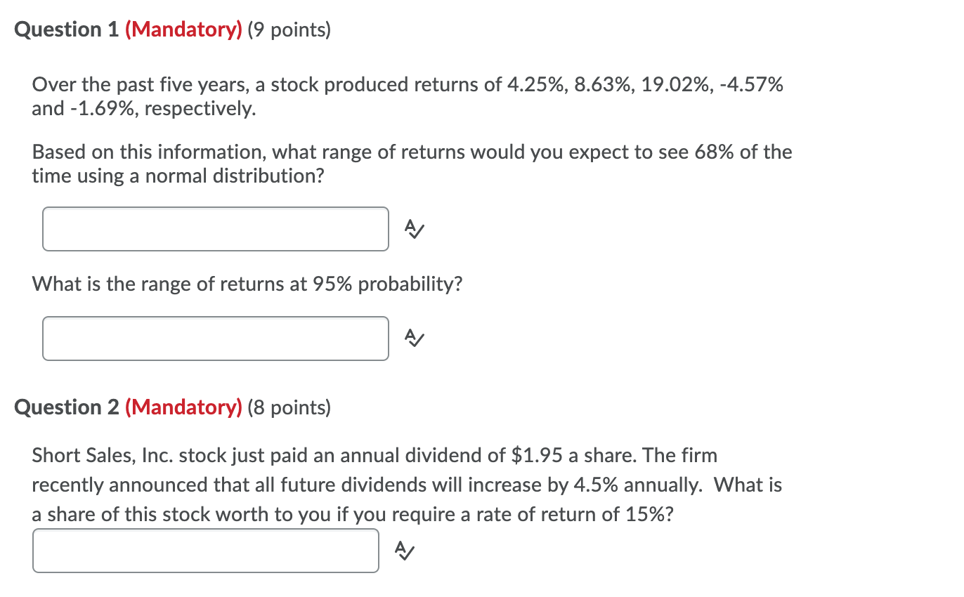Click the spell check icon below the 95% question

413,339
